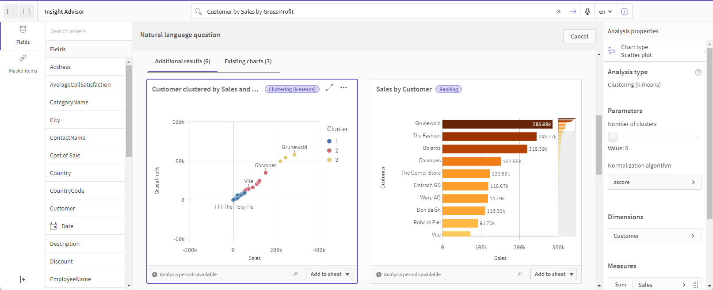This screenshot has width=713, height=290.
Task: Open Add to sheet dropdown arrow on ranking chart
Action: tap(572, 274)
